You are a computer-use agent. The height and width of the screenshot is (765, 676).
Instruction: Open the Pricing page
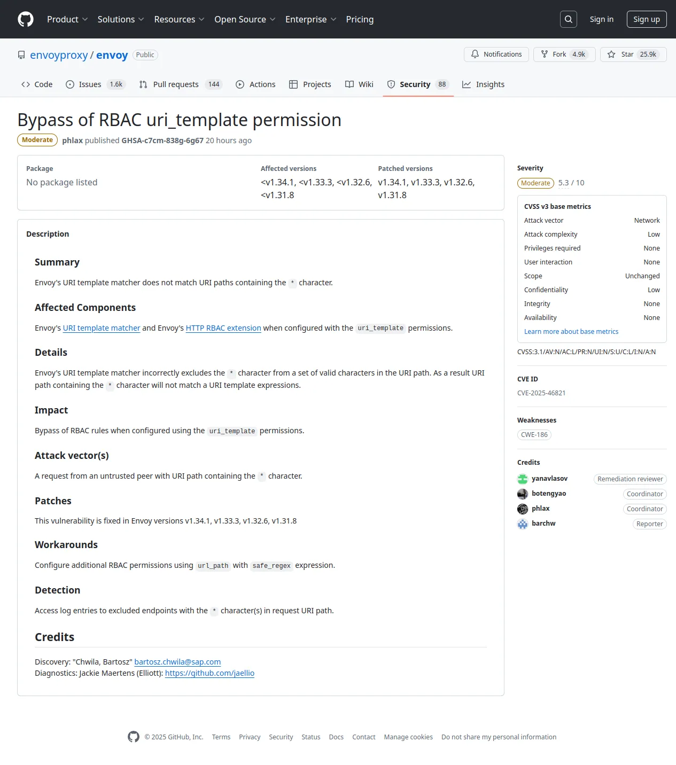click(x=360, y=19)
